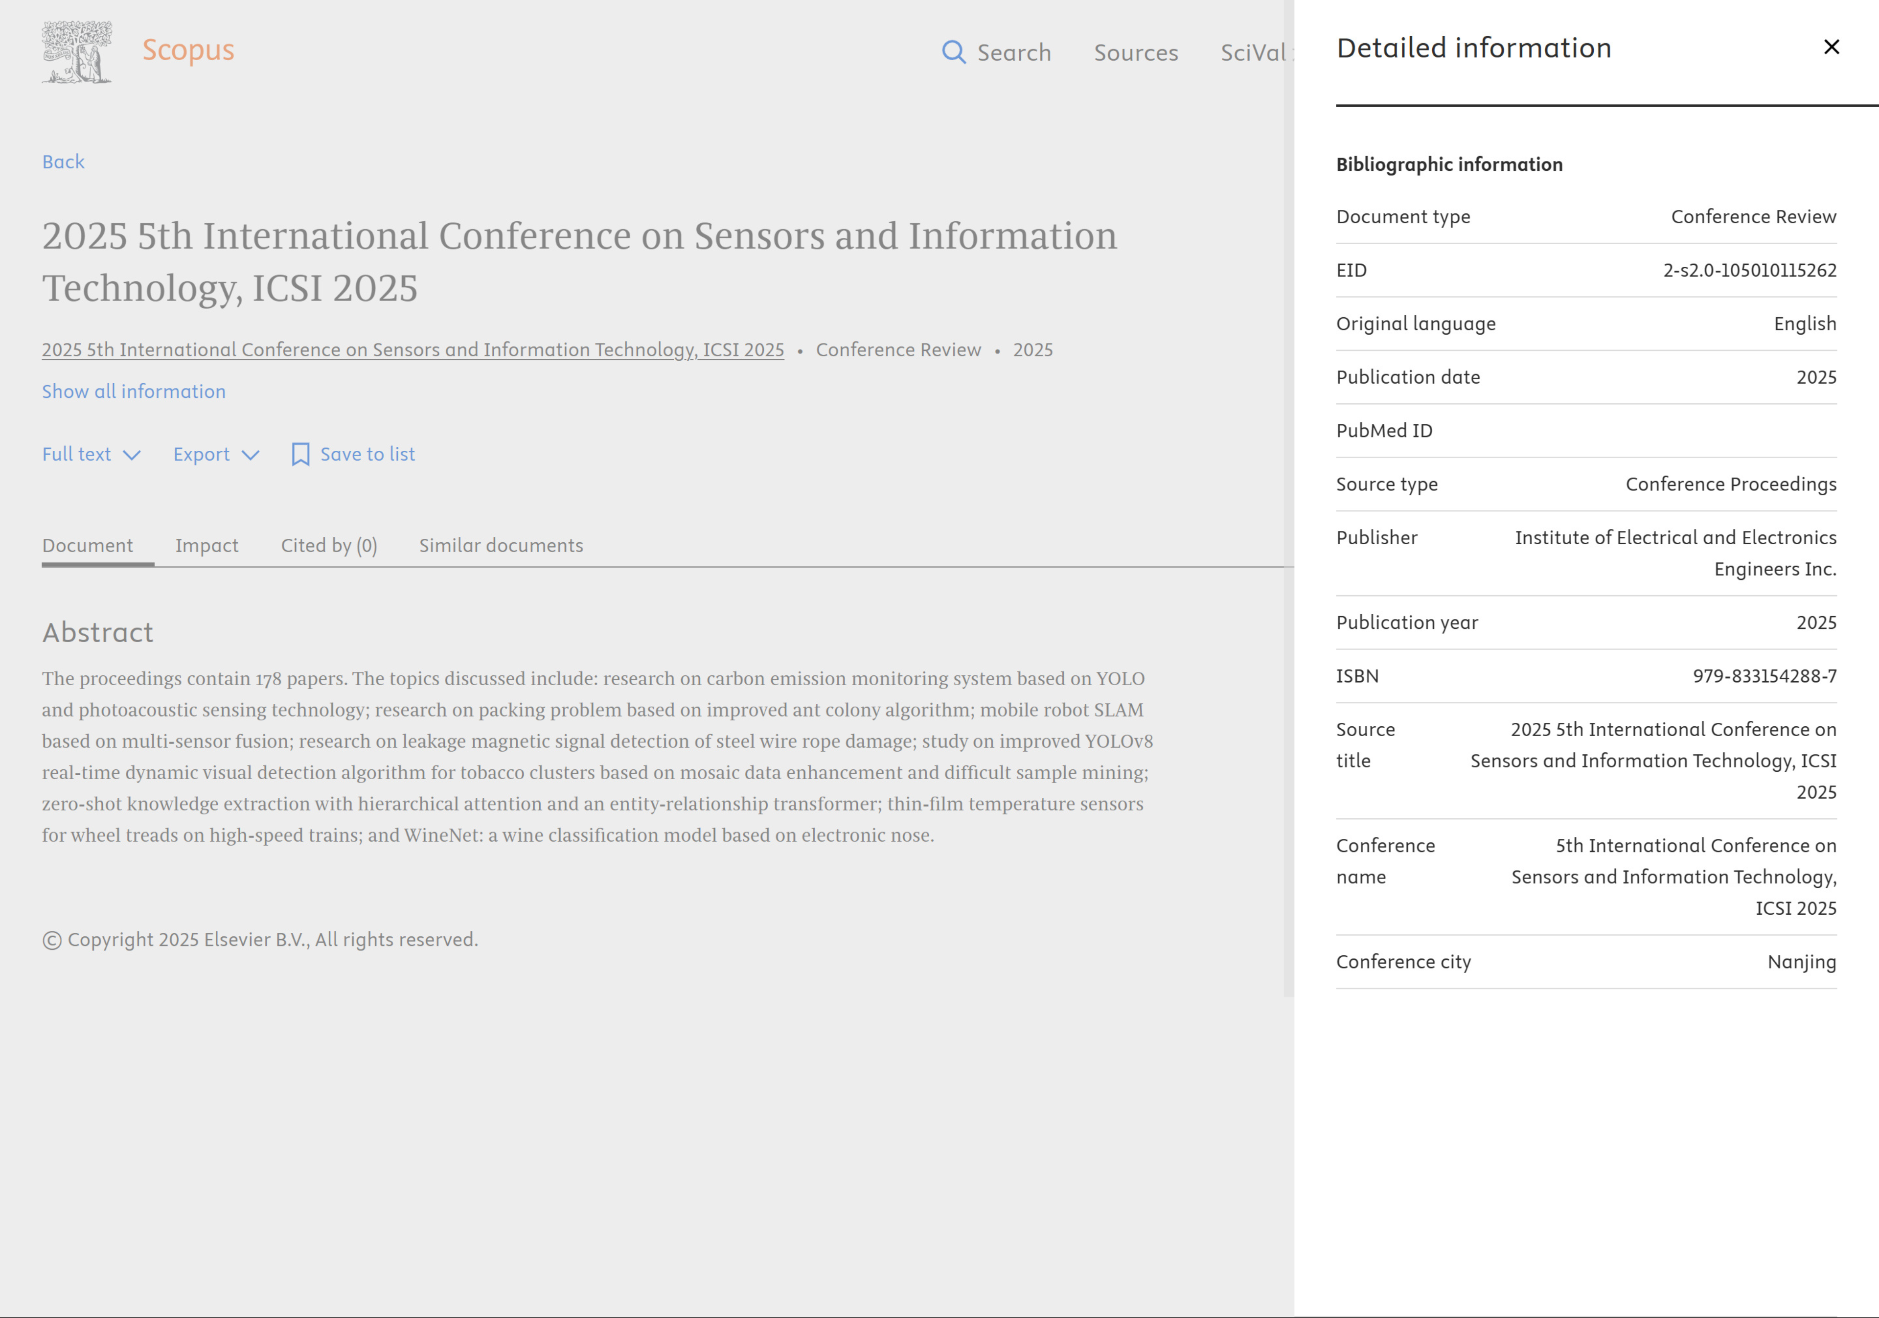Show all information for this document
Screen dimensions: 1879x1318
134,392
